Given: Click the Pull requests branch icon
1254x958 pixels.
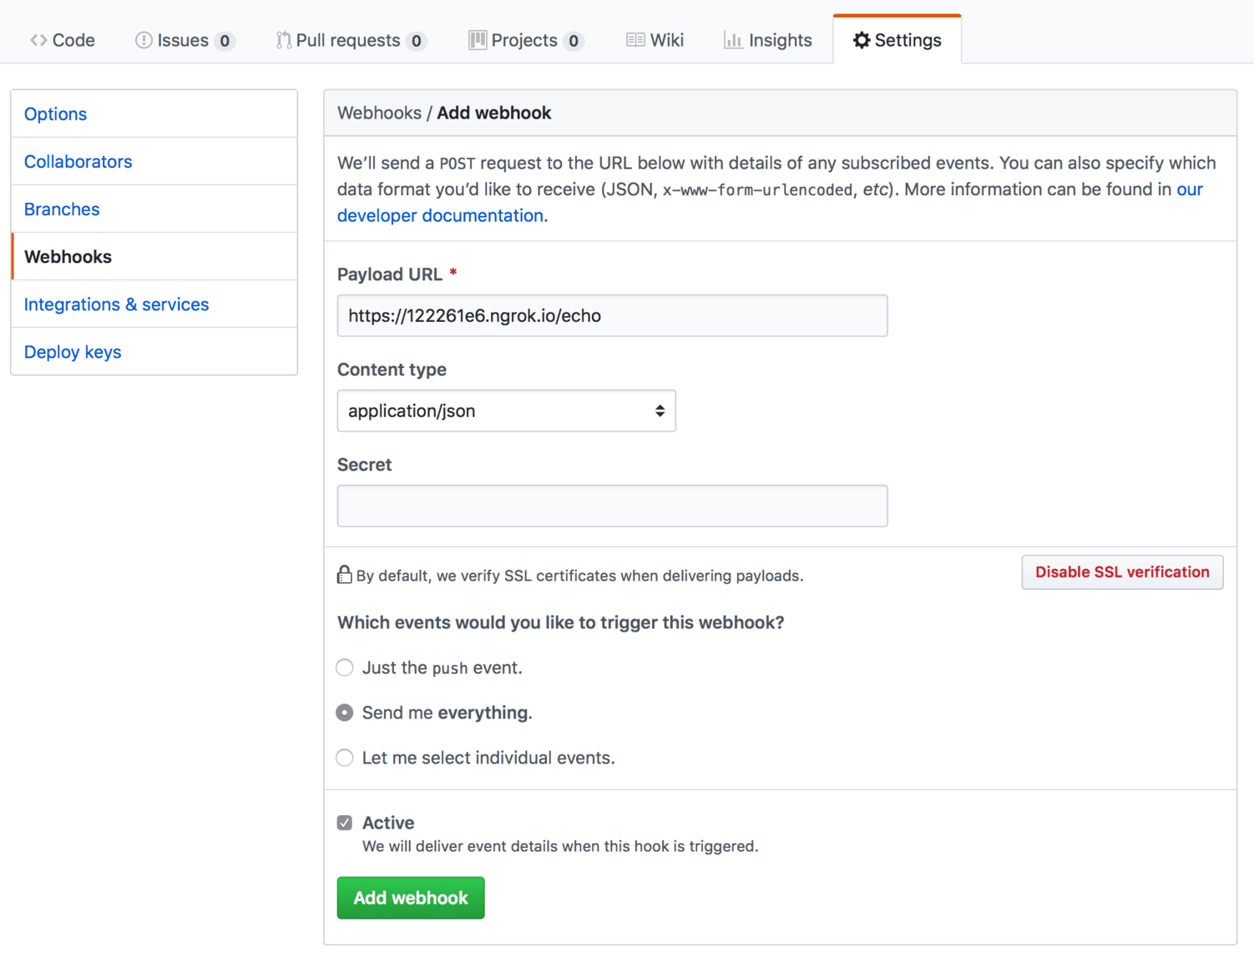Looking at the screenshot, I should click(x=283, y=39).
